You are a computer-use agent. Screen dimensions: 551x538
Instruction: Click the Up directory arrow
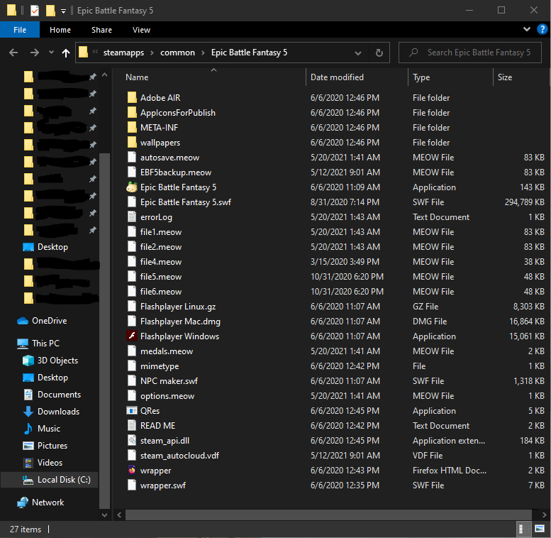(66, 53)
